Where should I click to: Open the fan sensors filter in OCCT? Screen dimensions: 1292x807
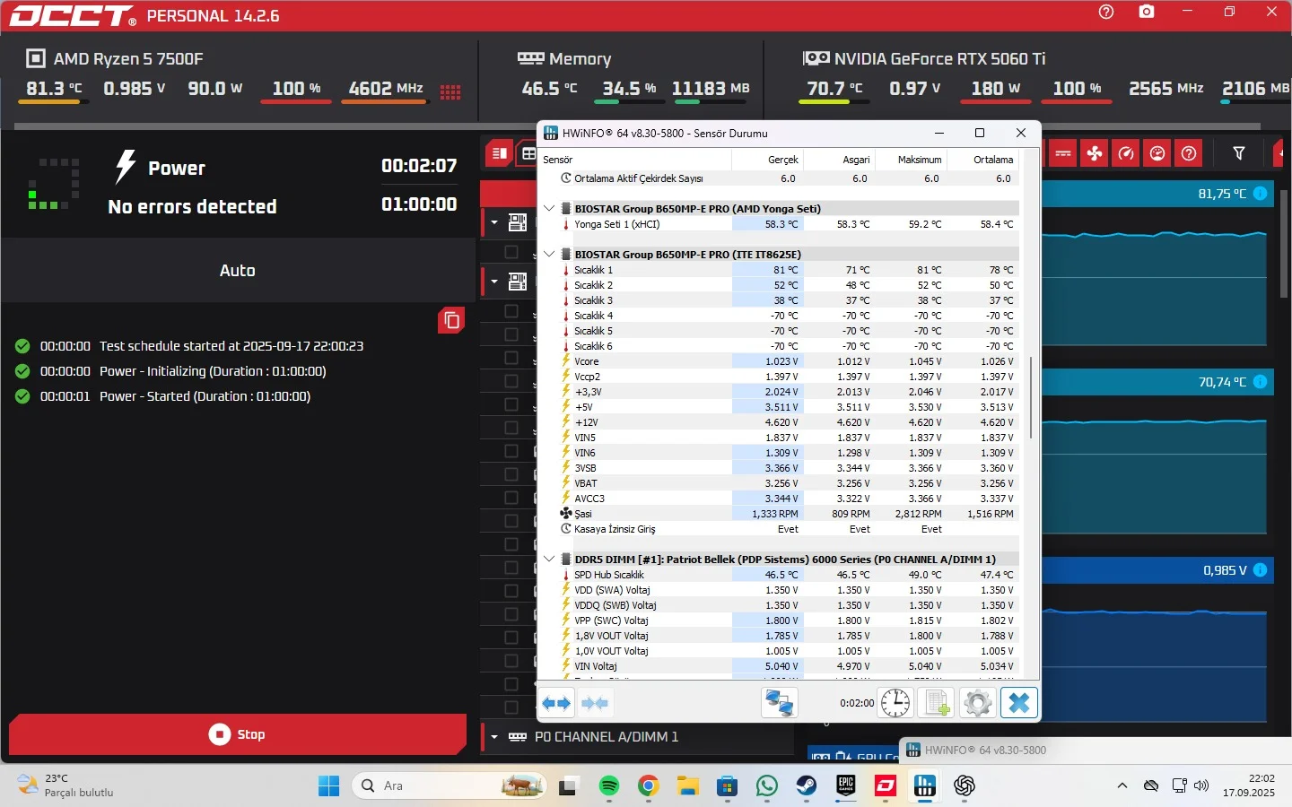pyautogui.click(x=1095, y=153)
